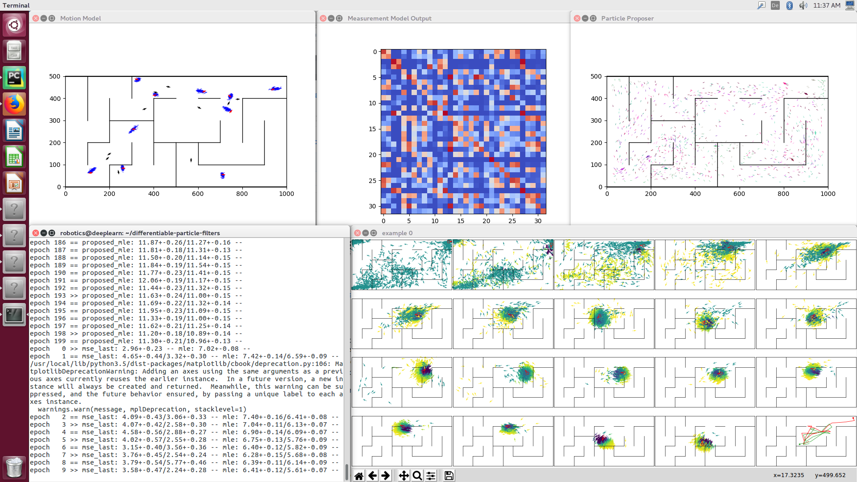
Task: Open the keyboard layout indicator menu
Action: (x=775, y=5)
